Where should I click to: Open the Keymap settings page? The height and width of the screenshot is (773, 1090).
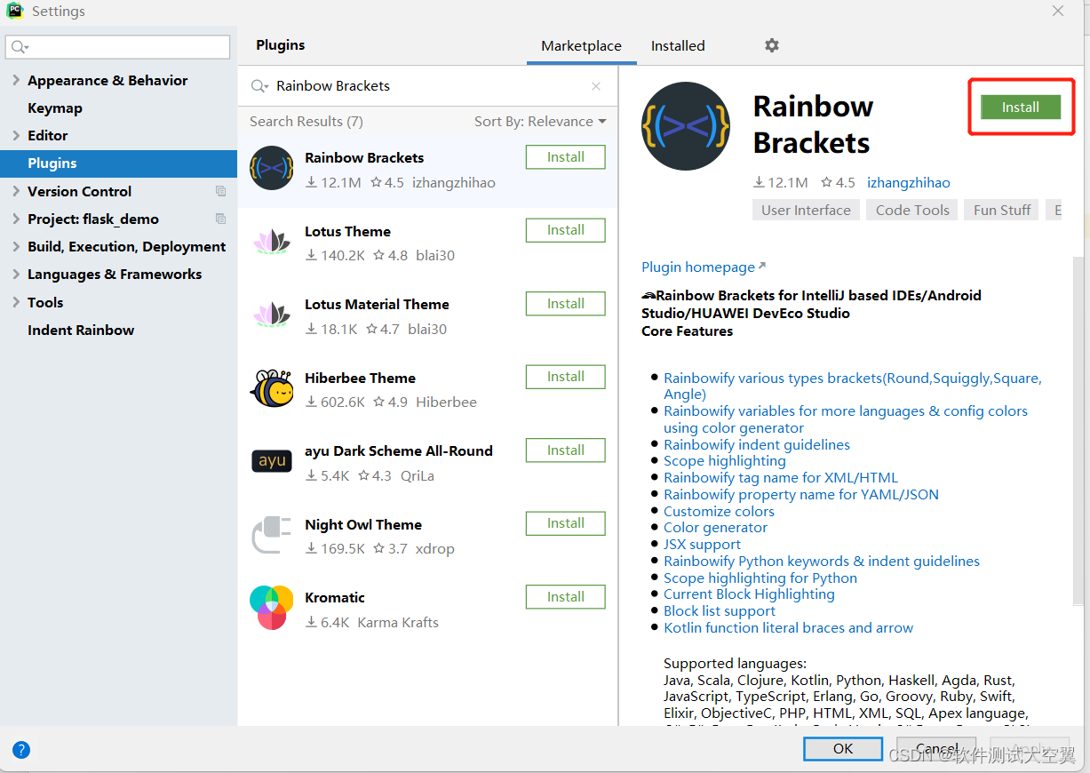[55, 108]
